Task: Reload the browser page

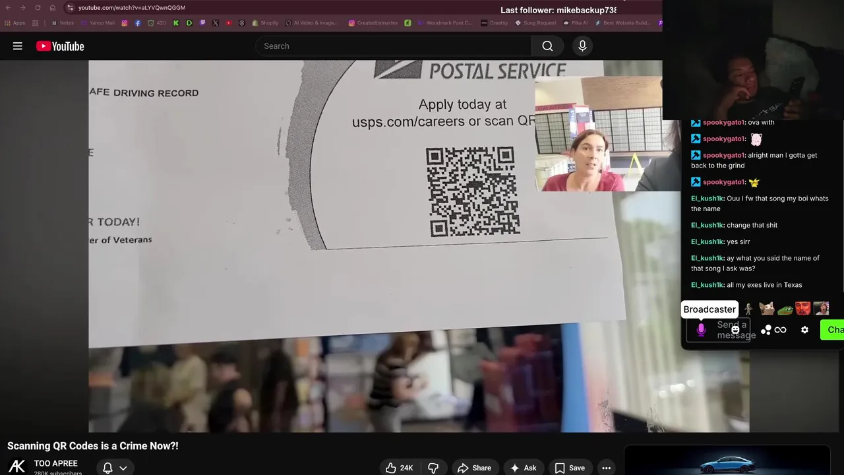Action: (x=38, y=7)
